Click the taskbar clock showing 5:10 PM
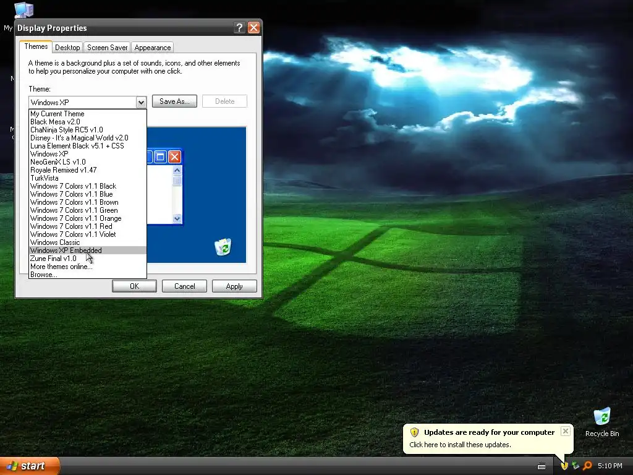This screenshot has height=475, width=633. pos(610,466)
